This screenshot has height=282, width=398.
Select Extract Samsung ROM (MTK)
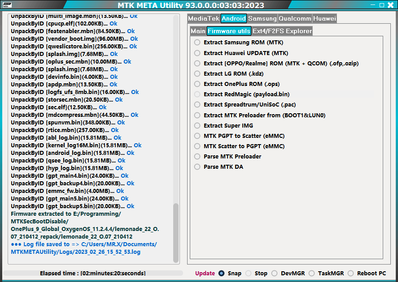coord(197,43)
